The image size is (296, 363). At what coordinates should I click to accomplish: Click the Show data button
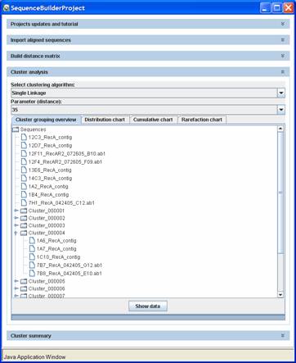pyautogui.click(x=148, y=306)
